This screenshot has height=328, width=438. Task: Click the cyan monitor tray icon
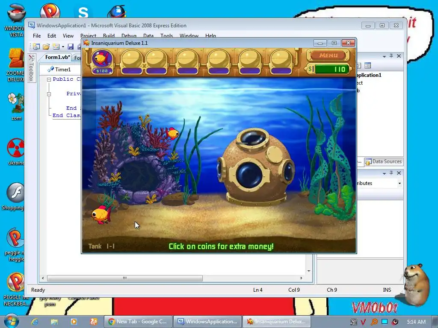(x=385, y=322)
